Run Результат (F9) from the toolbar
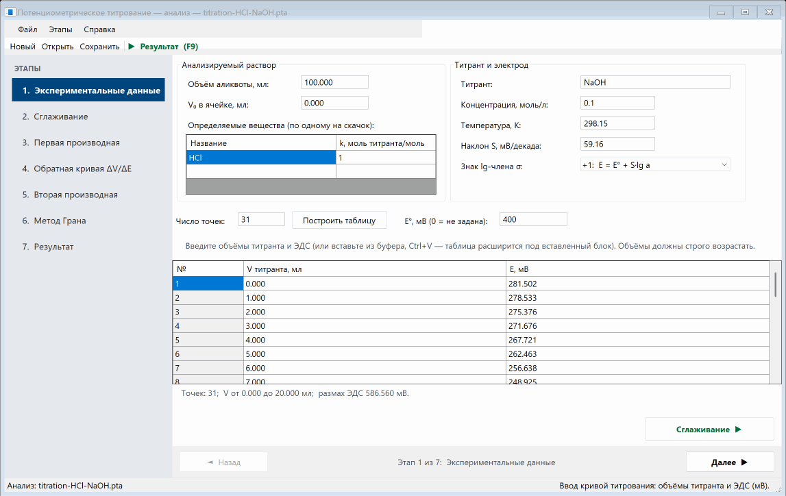This screenshot has width=786, height=496. coord(163,47)
